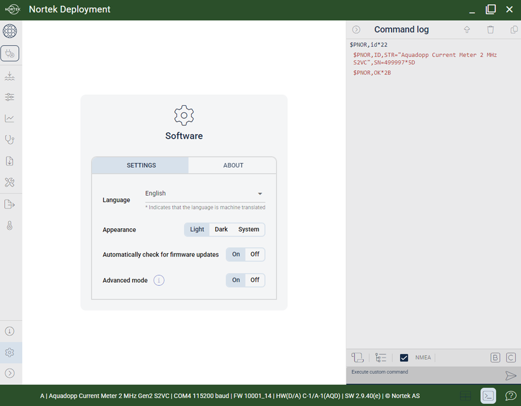Click the Advanced mode info icon
The width and height of the screenshot is (521, 406).
click(x=159, y=280)
